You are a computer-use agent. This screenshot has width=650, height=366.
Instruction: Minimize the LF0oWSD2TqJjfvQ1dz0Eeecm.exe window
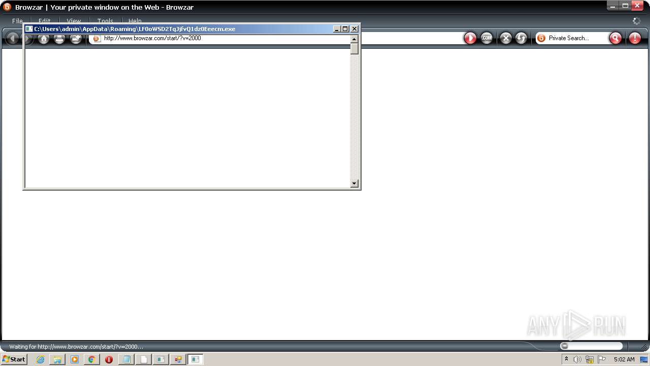(x=337, y=29)
